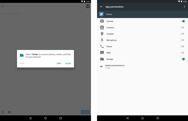Go back from App permissions screen

(101, 7)
